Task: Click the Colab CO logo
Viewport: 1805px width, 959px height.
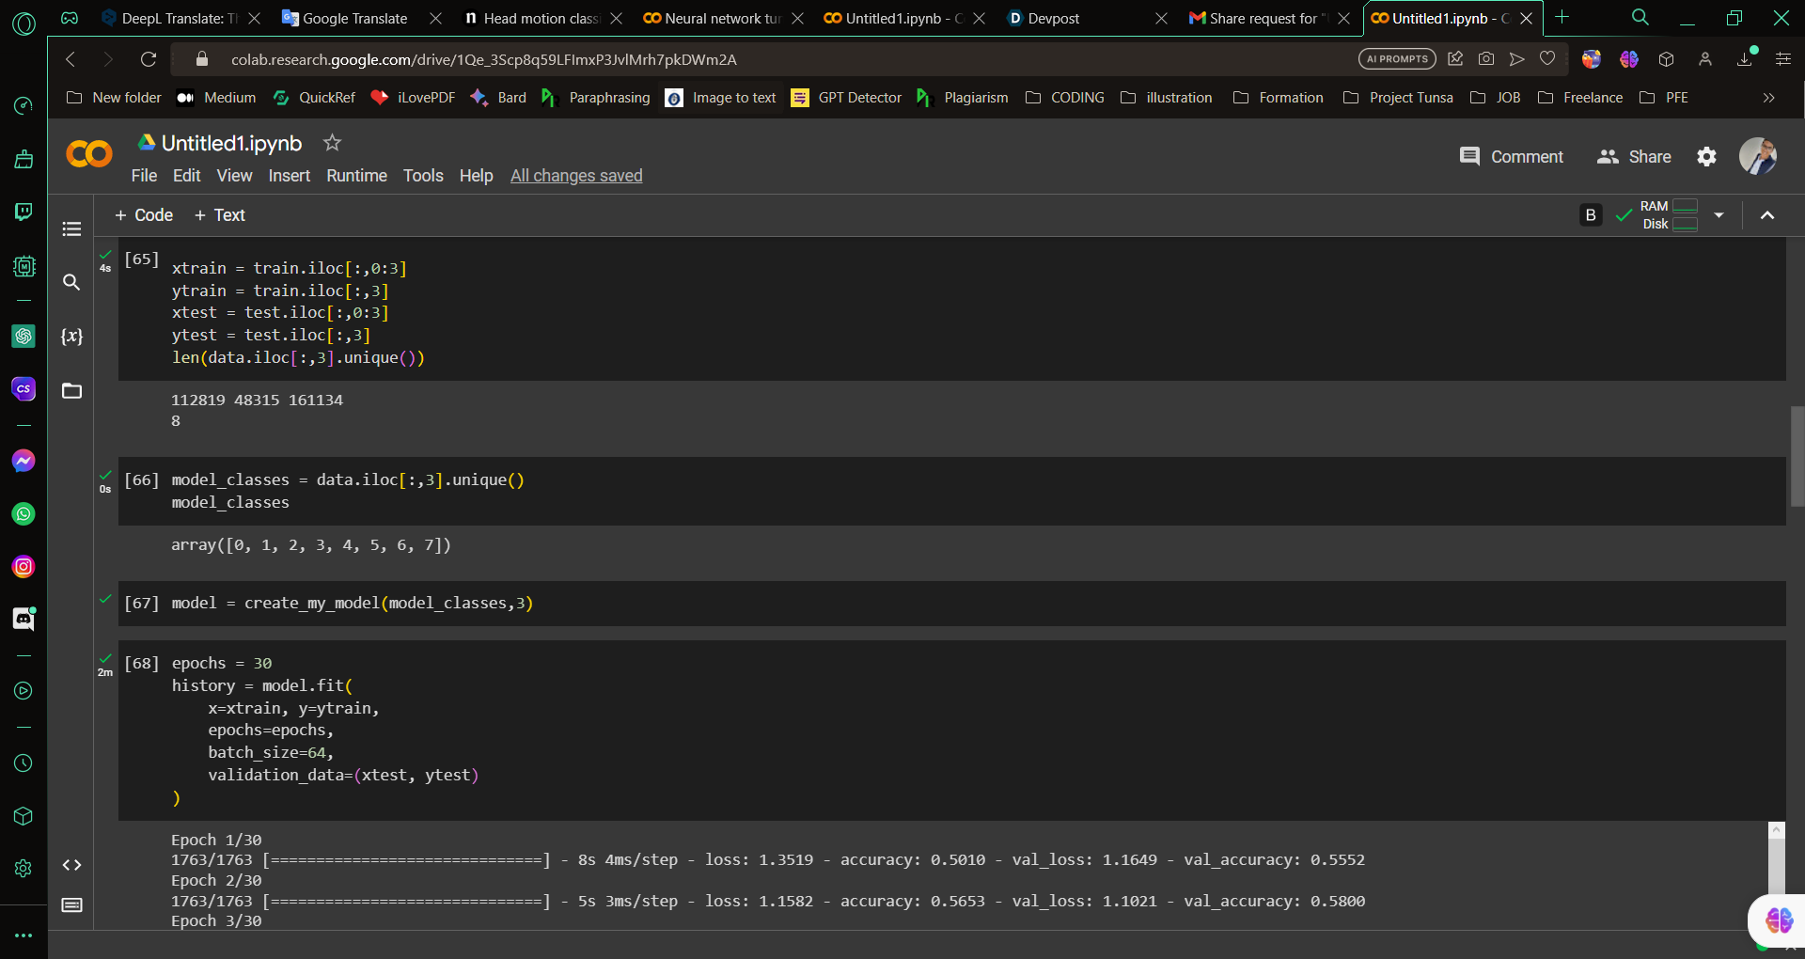Action: pos(89,154)
